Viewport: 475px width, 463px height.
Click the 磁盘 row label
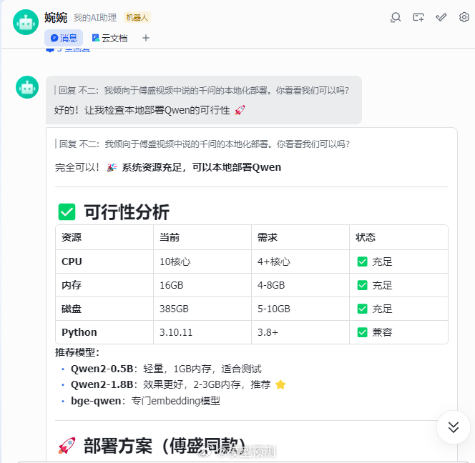pos(72,309)
